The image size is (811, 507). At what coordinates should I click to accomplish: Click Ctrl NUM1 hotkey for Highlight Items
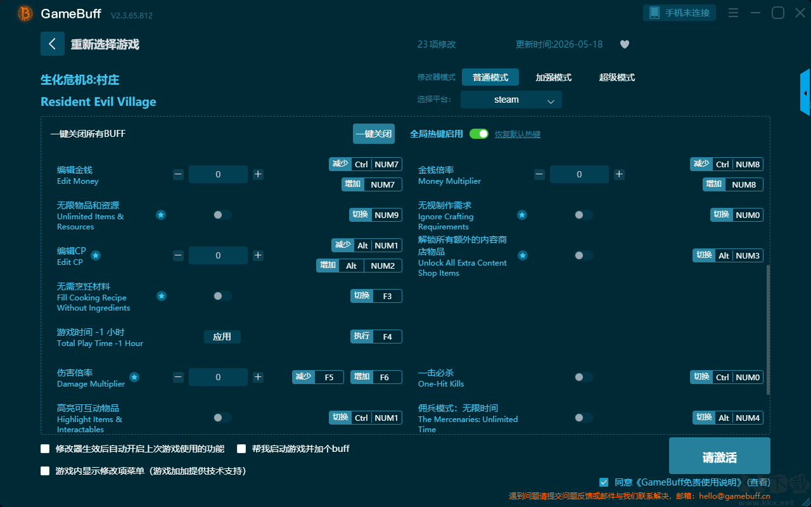click(x=366, y=418)
